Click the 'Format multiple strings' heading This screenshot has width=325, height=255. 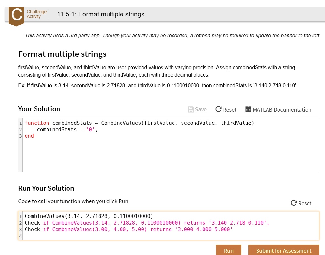pyautogui.click(x=62, y=54)
